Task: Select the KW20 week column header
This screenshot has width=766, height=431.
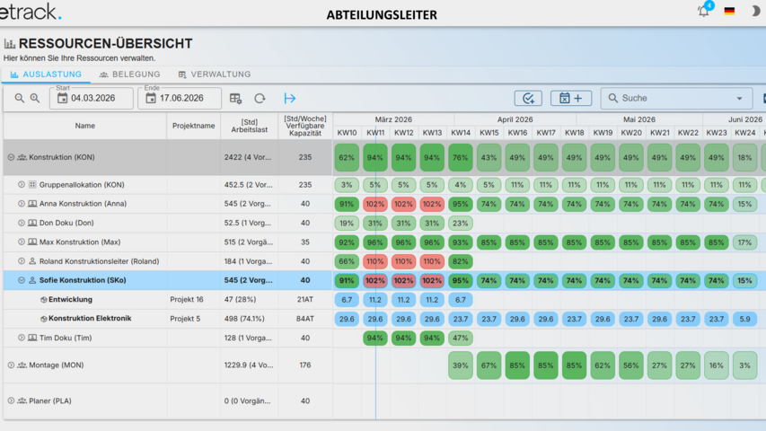Action: click(631, 132)
